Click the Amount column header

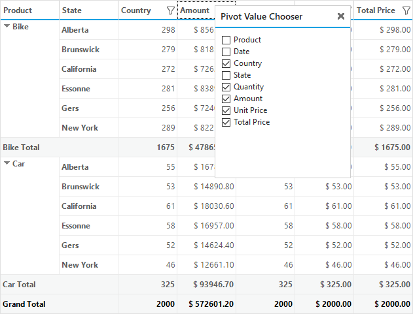pos(196,10)
